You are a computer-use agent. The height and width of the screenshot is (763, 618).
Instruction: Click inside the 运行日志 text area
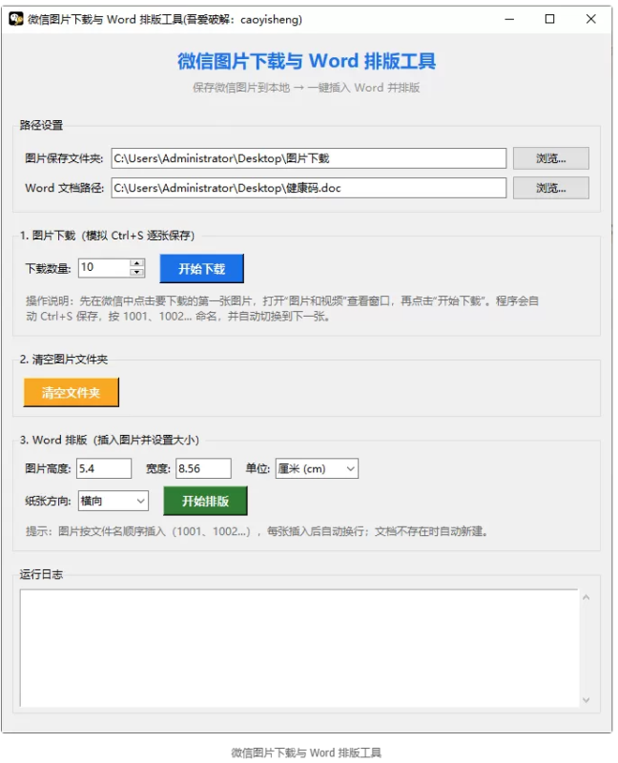pos(299,648)
